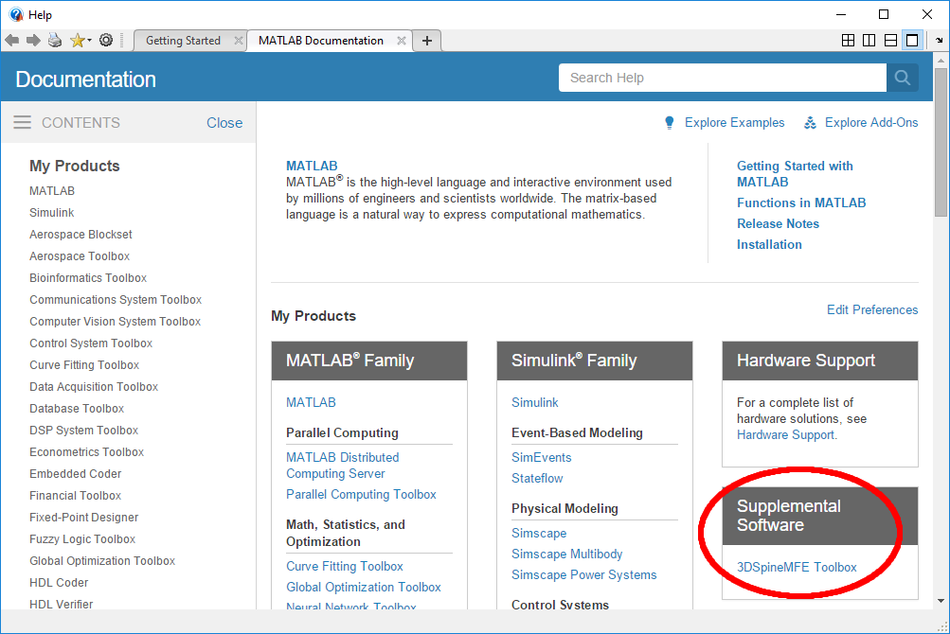Screen dimensions: 950x634
Task: Open Simscape Multibody link
Action: coord(566,554)
